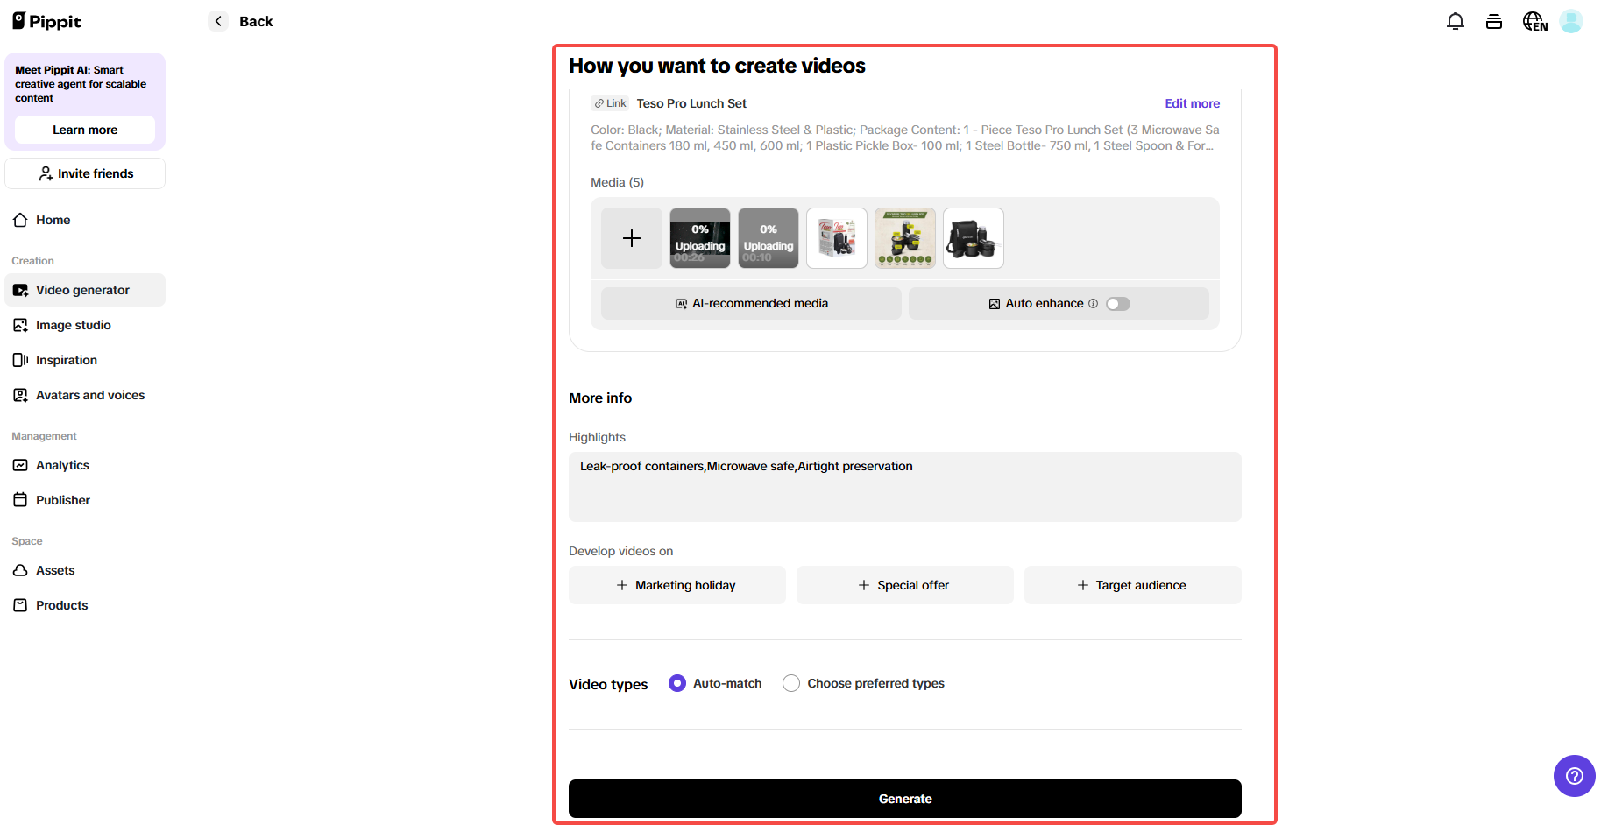The image size is (1615, 825).
Task: Open Avatars and voices
Action: [x=85, y=395]
